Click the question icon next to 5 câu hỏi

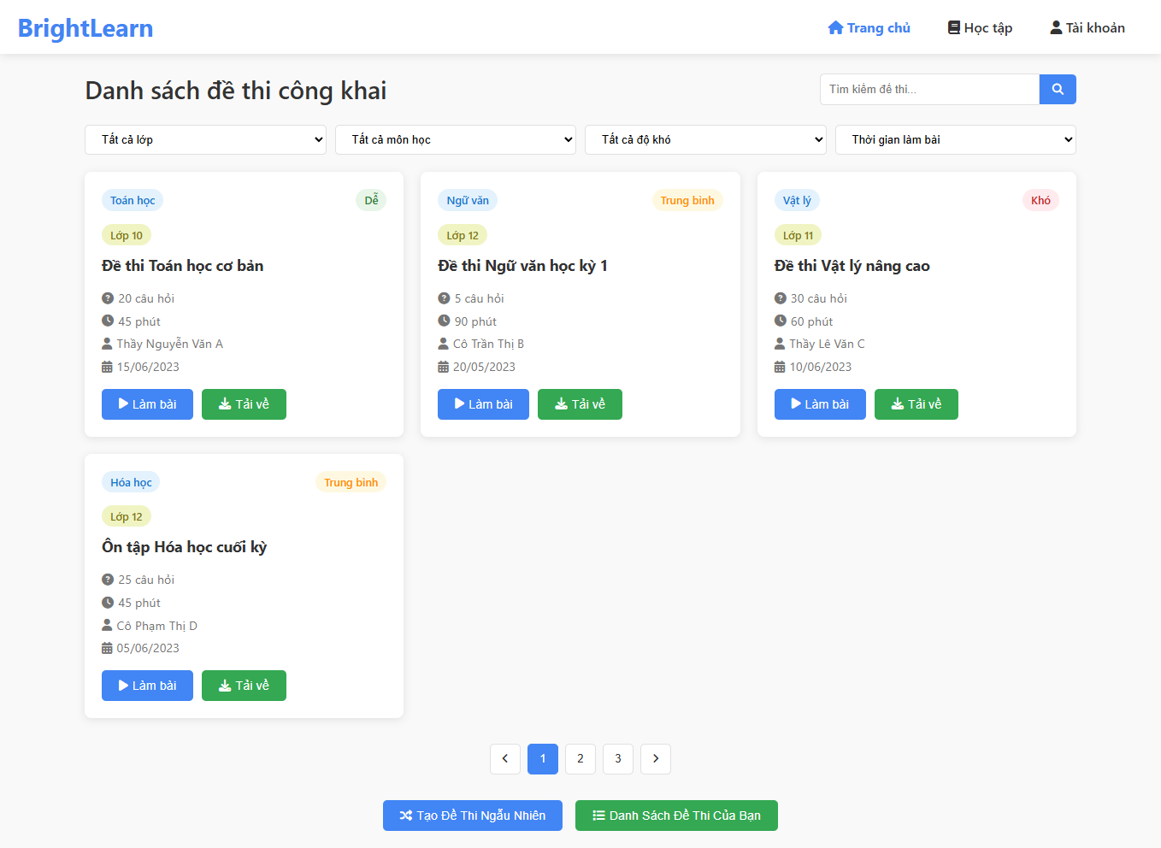coord(444,298)
